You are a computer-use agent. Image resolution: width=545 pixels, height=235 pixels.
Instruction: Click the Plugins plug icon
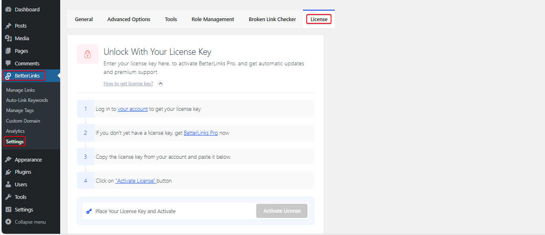click(9, 172)
